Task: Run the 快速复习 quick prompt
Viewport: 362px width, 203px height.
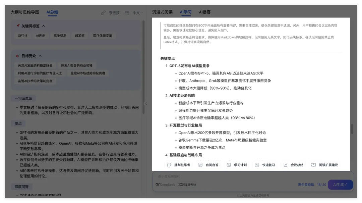Action: [265, 165]
